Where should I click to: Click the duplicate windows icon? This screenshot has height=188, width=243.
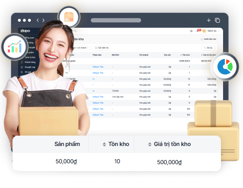[x=217, y=20]
